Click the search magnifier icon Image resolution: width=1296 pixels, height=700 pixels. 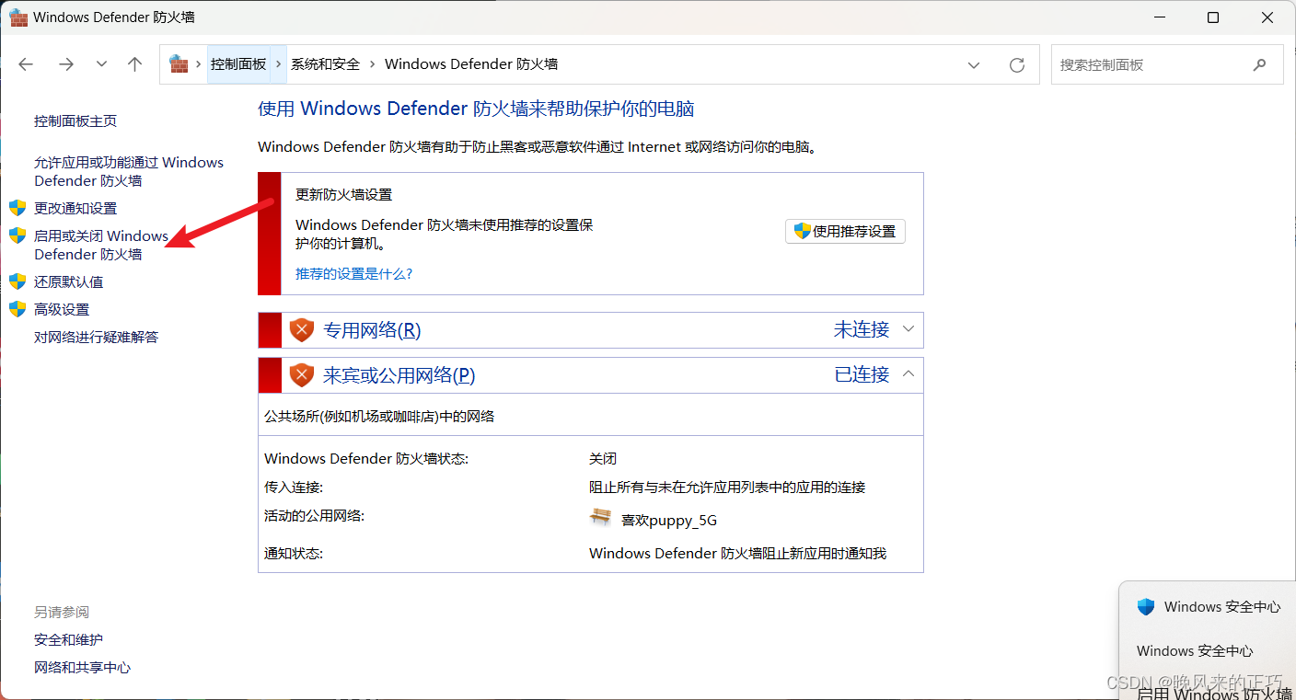1260,65
